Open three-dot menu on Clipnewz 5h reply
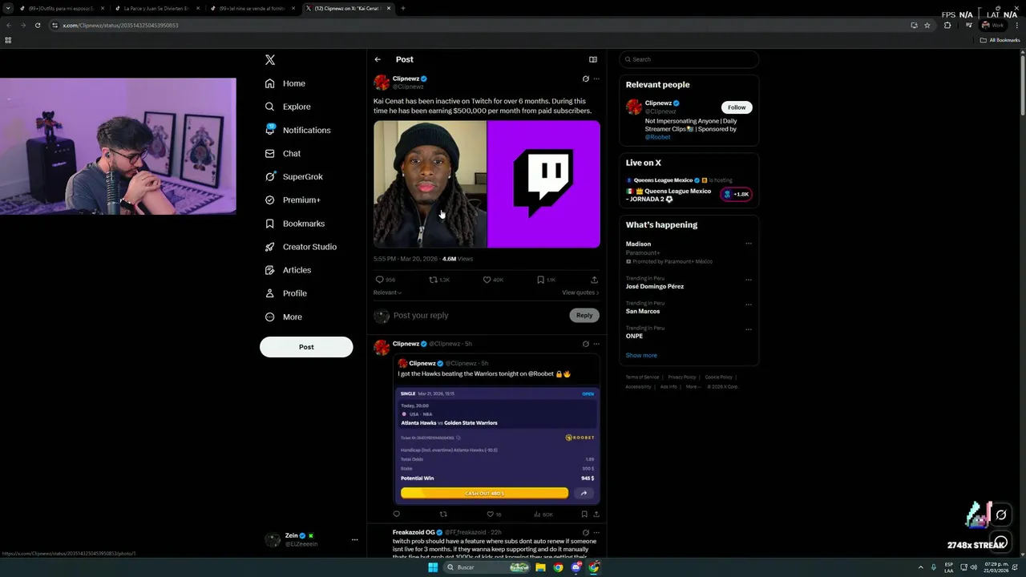 [596, 344]
